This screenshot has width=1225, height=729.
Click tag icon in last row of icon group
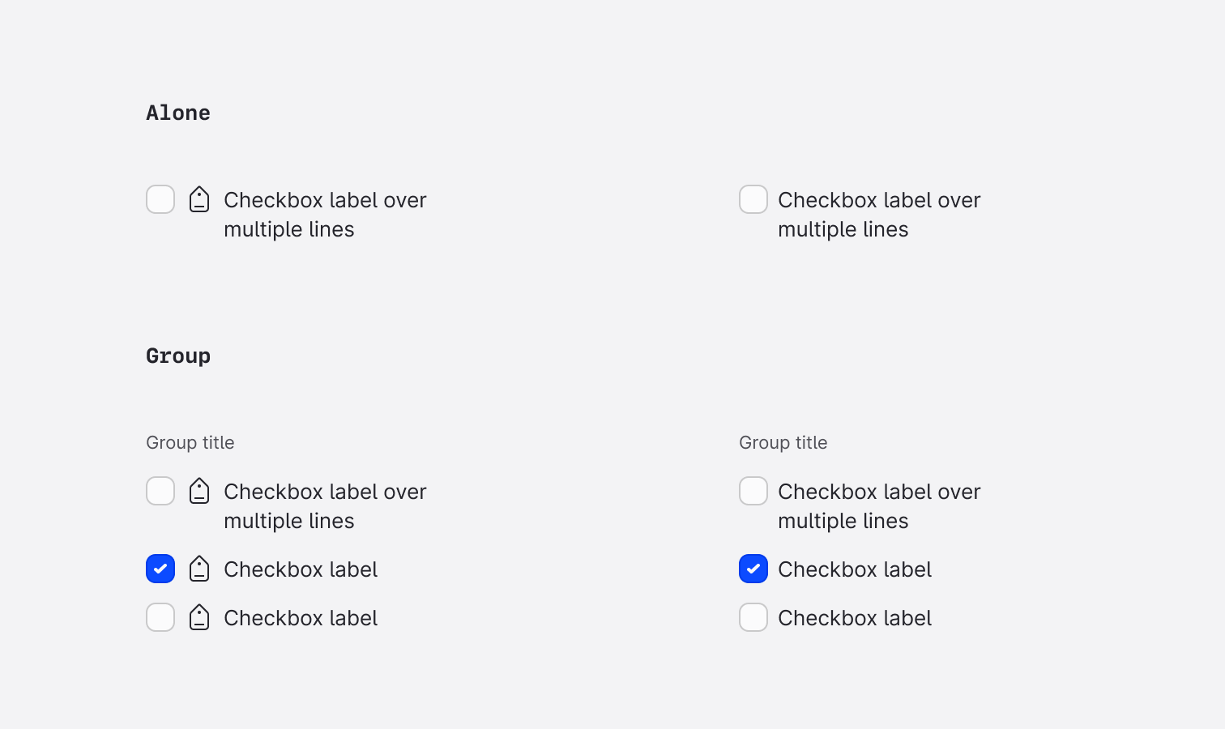click(199, 617)
